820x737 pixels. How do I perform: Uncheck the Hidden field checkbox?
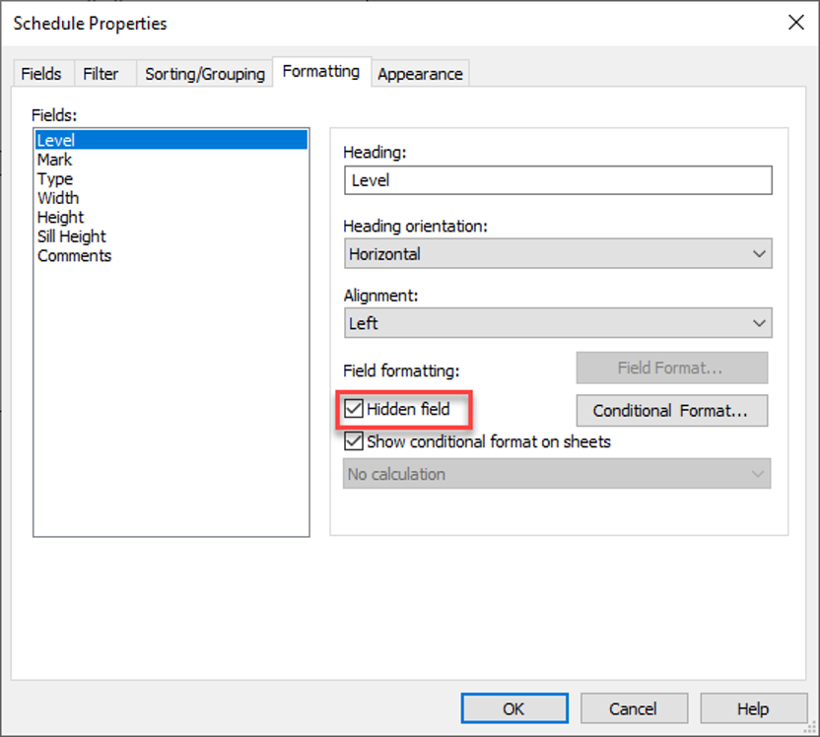(x=354, y=408)
